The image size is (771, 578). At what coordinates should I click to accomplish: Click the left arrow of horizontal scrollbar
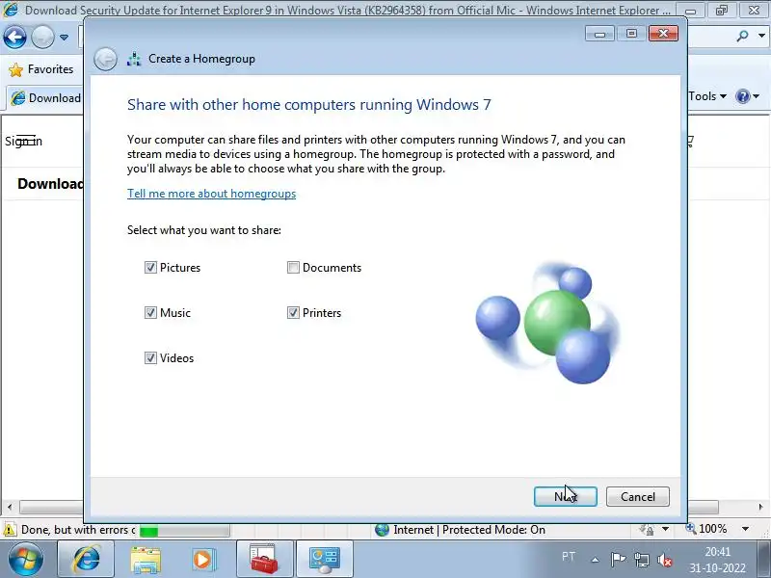tap(10, 507)
